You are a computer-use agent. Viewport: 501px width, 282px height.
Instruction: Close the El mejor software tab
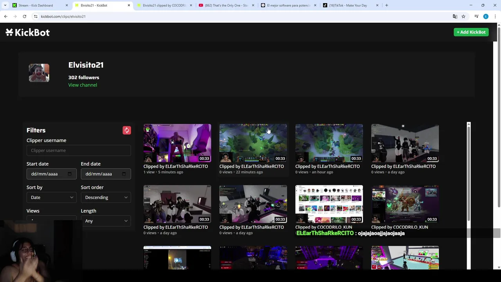pos(315,5)
